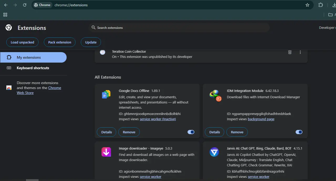Click the Image downloader - Imageye title
Image resolution: width=336 pixels, height=181 pixels.
tap(141, 148)
